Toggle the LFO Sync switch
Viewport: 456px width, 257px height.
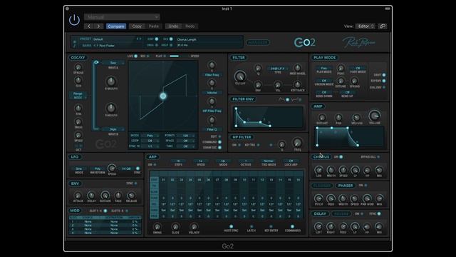pos(138,168)
